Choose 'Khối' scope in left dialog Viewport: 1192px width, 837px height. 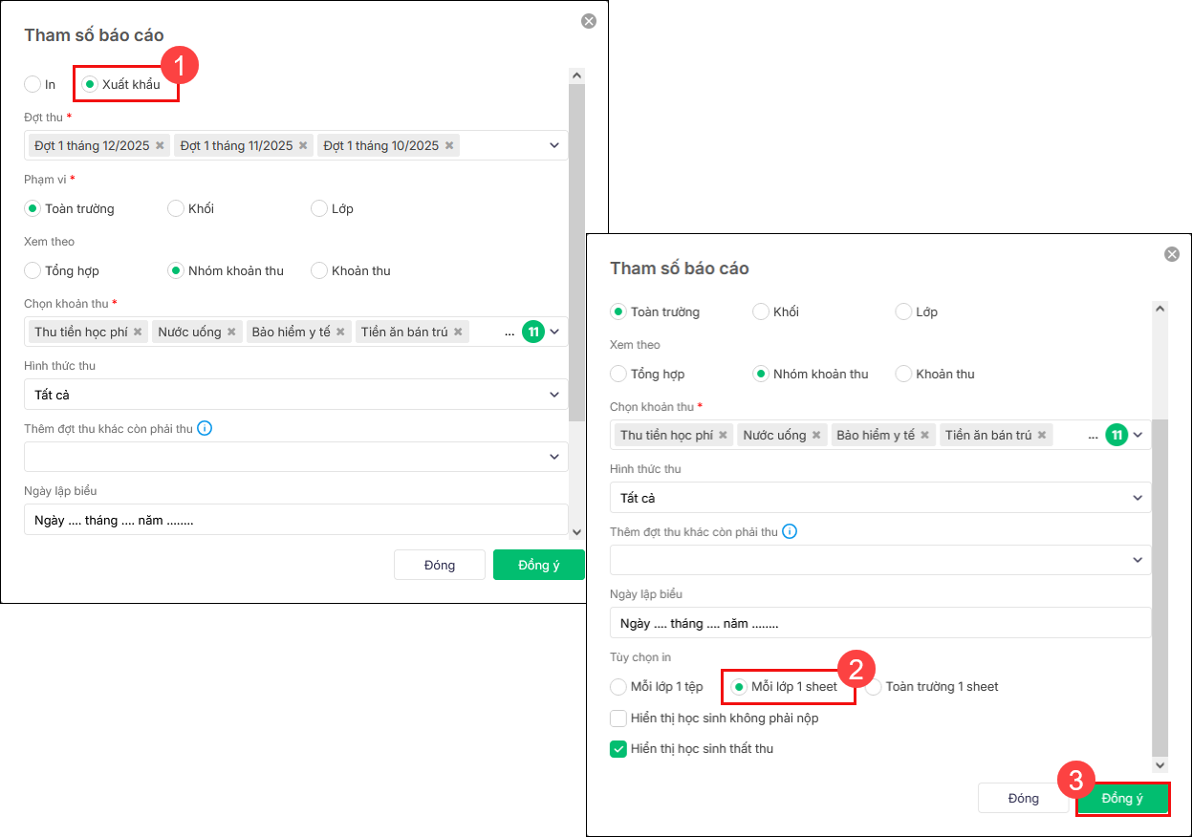176,208
